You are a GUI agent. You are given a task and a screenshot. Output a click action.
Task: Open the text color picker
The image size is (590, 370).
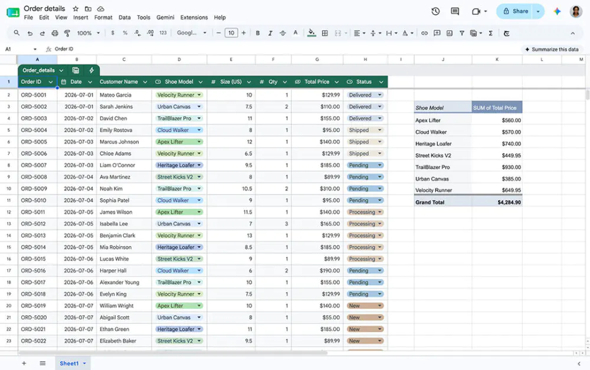[296, 33]
